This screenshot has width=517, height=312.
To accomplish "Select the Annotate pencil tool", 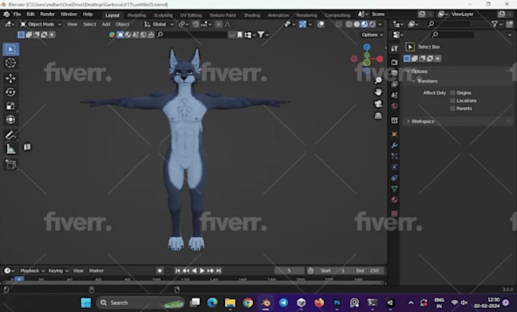I will pos(11,134).
